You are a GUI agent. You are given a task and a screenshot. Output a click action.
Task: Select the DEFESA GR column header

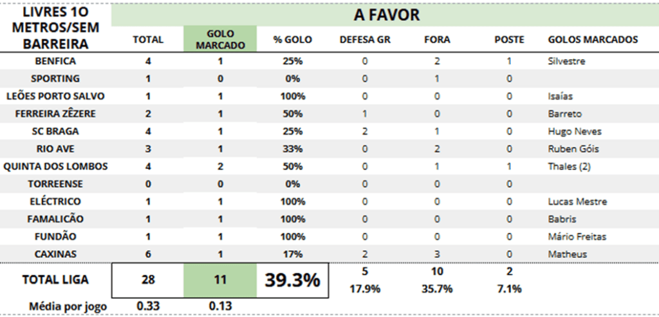[x=365, y=40]
